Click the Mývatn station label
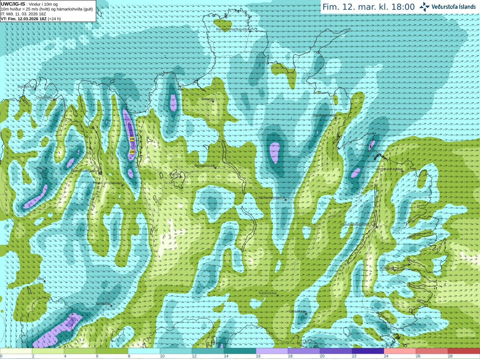 175,174
